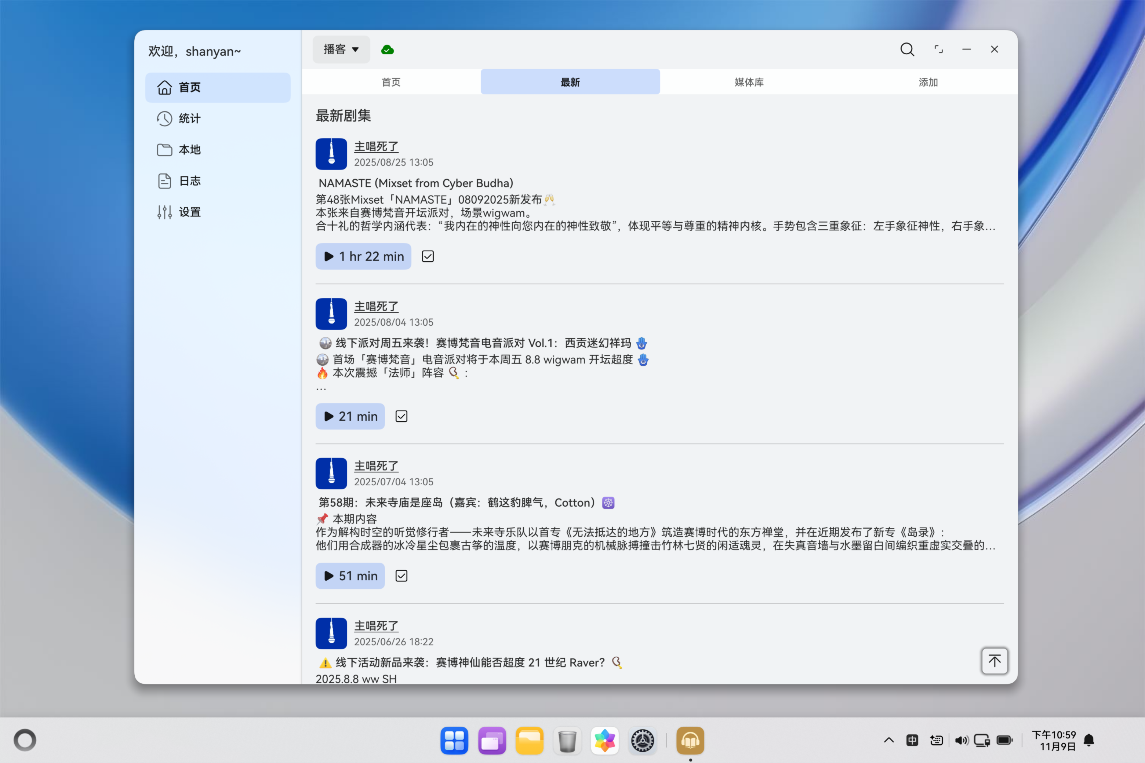The height and width of the screenshot is (763, 1145).
Task: Click the circle assistant icon in taskbar
Action: coord(25,740)
